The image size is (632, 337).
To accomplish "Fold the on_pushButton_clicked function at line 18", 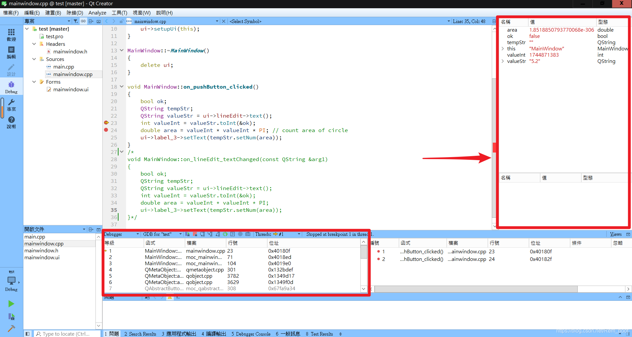I will point(121,87).
